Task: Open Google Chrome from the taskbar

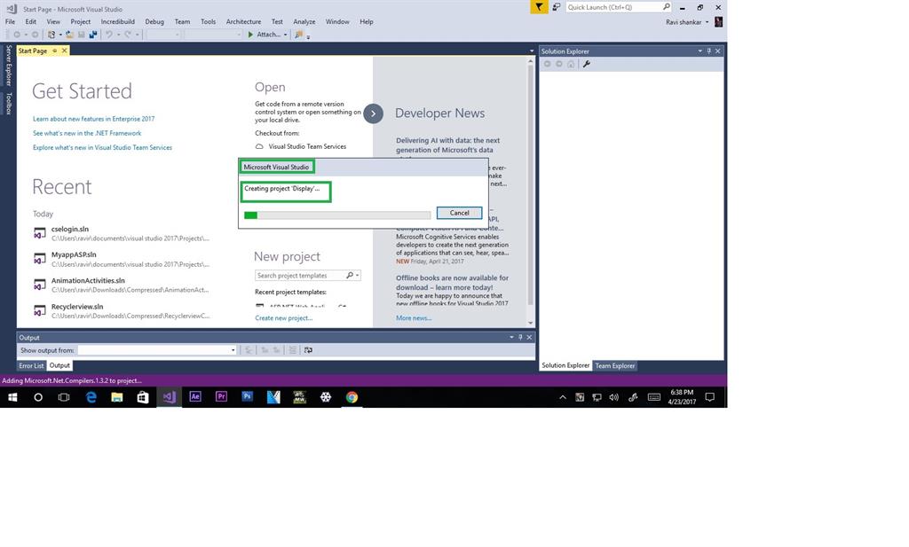Action: tap(352, 397)
